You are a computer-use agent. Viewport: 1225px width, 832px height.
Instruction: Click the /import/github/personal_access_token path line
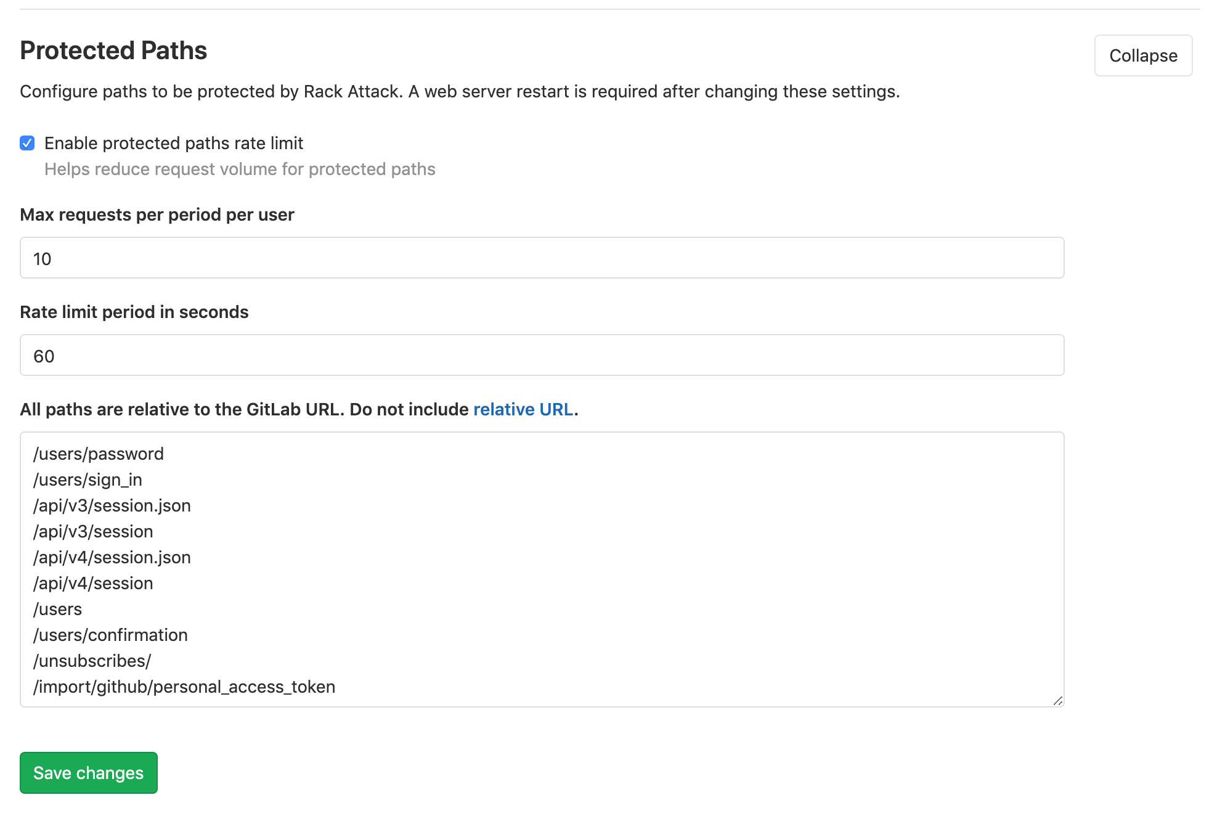tap(184, 687)
